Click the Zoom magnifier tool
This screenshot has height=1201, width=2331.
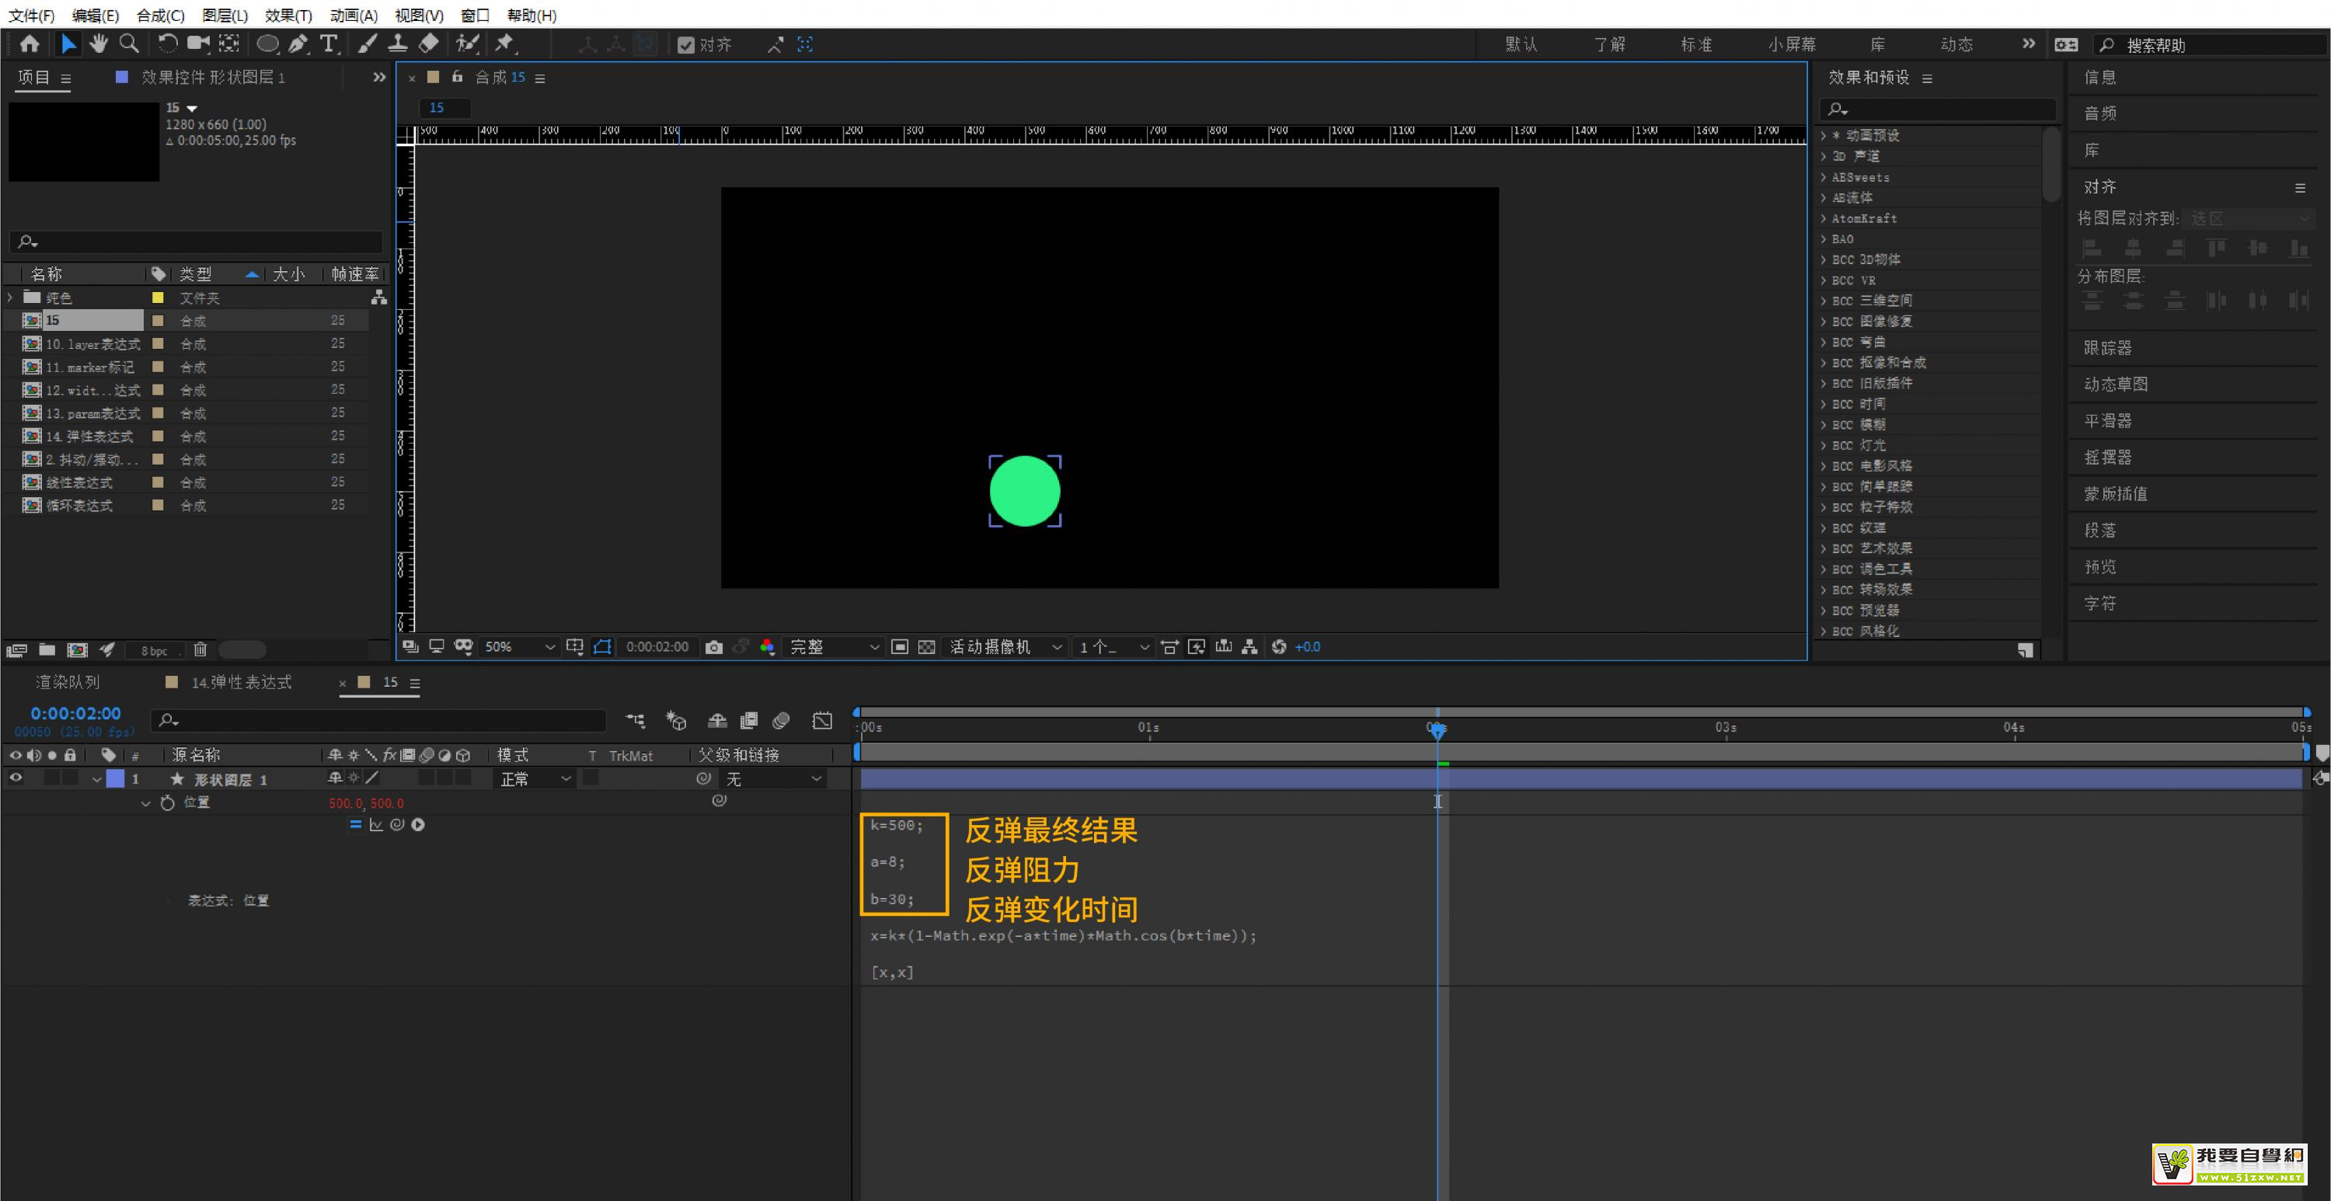[x=130, y=44]
